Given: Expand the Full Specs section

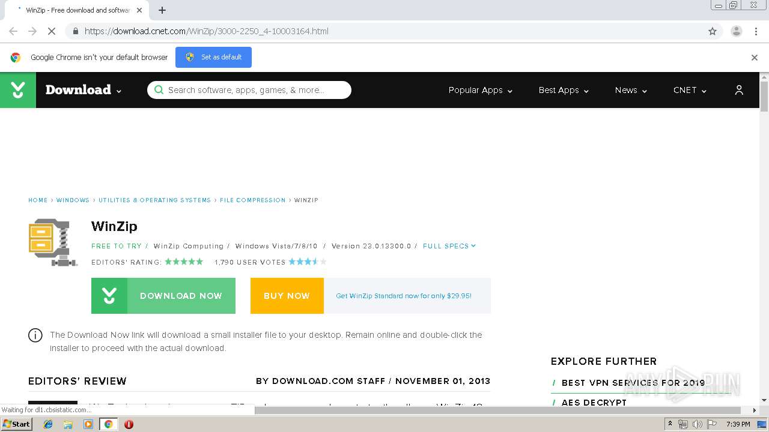Looking at the screenshot, I should [449, 246].
